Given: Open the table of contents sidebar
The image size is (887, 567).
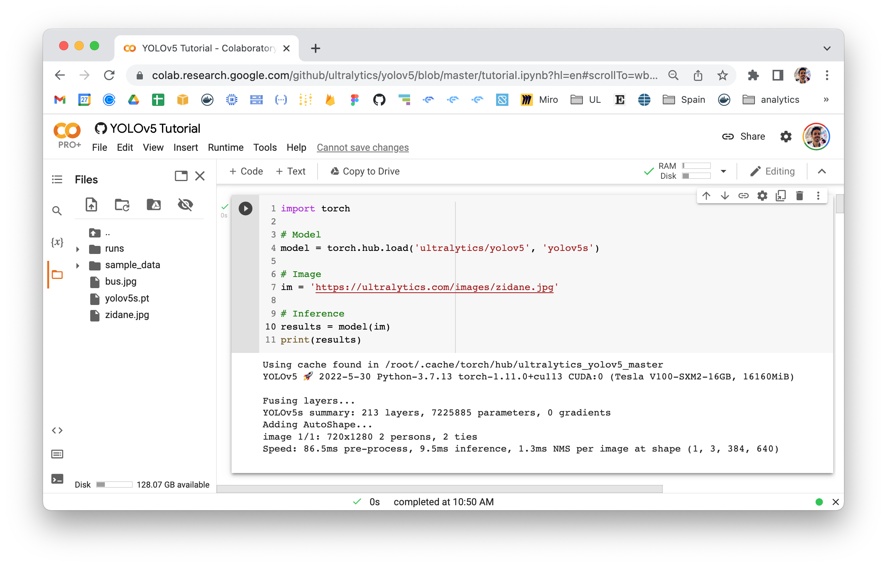Looking at the screenshot, I should (x=57, y=179).
